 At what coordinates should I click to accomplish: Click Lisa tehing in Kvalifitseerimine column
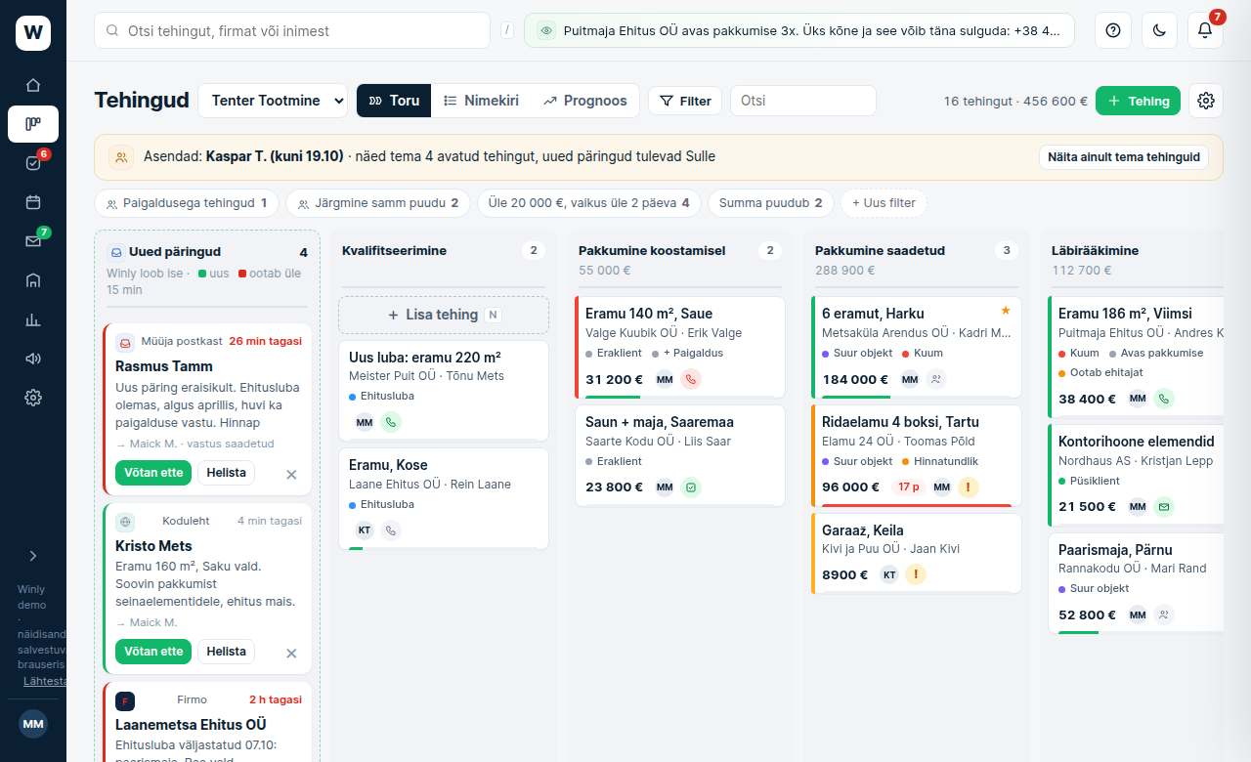point(444,315)
